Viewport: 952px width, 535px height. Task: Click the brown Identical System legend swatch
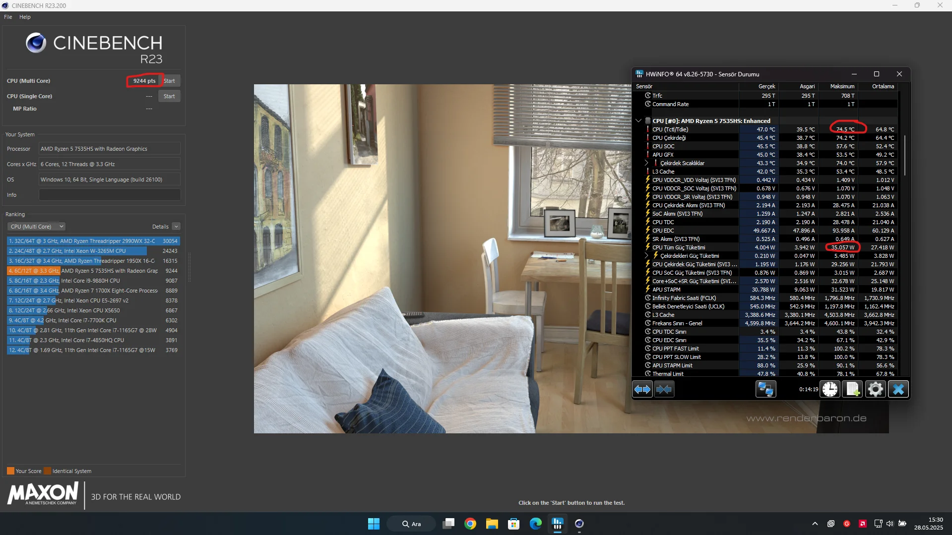pyautogui.click(x=48, y=471)
